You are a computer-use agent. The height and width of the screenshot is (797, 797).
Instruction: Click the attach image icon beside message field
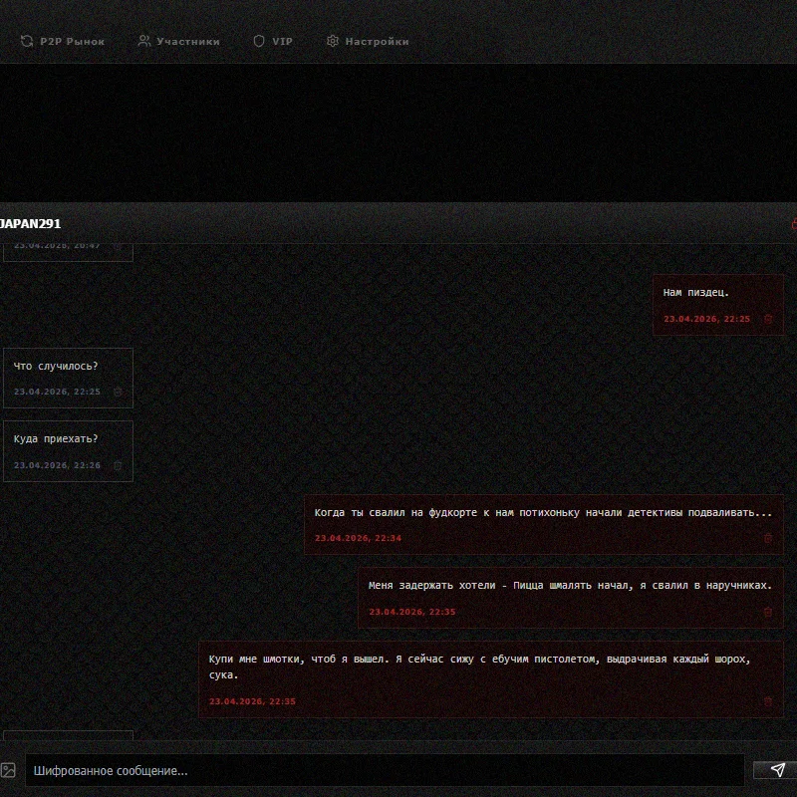click(8, 770)
